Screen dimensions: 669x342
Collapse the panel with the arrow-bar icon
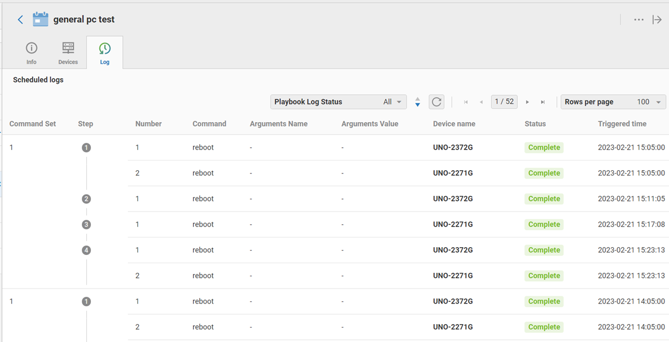[657, 20]
